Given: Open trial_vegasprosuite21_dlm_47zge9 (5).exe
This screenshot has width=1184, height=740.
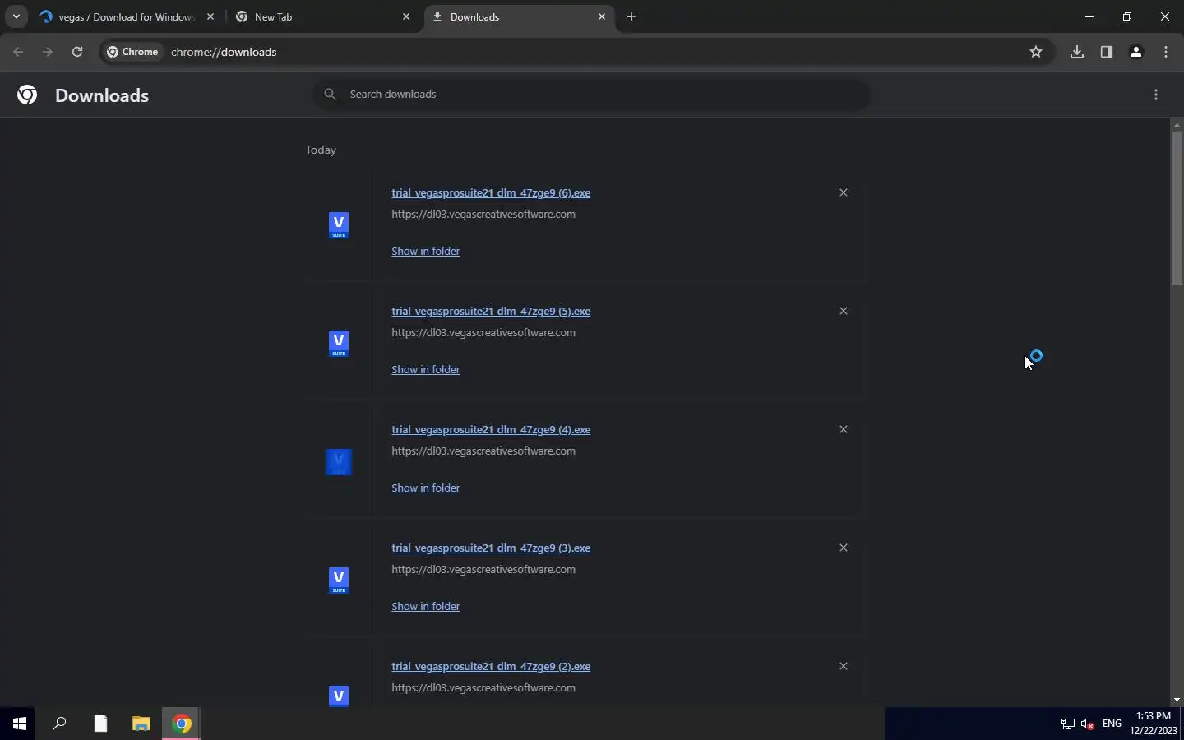Looking at the screenshot, I should pos(491,311).
